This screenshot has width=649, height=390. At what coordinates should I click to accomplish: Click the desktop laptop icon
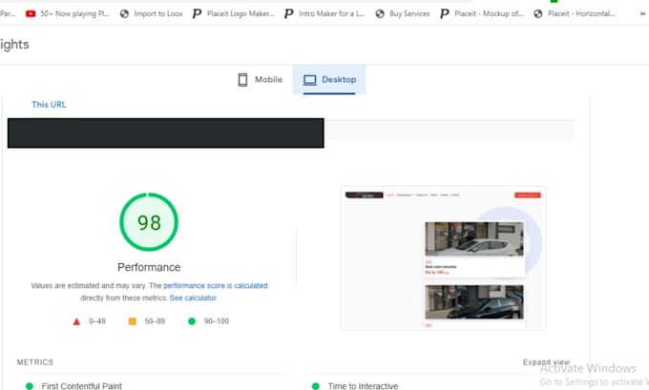coord(309,80)
